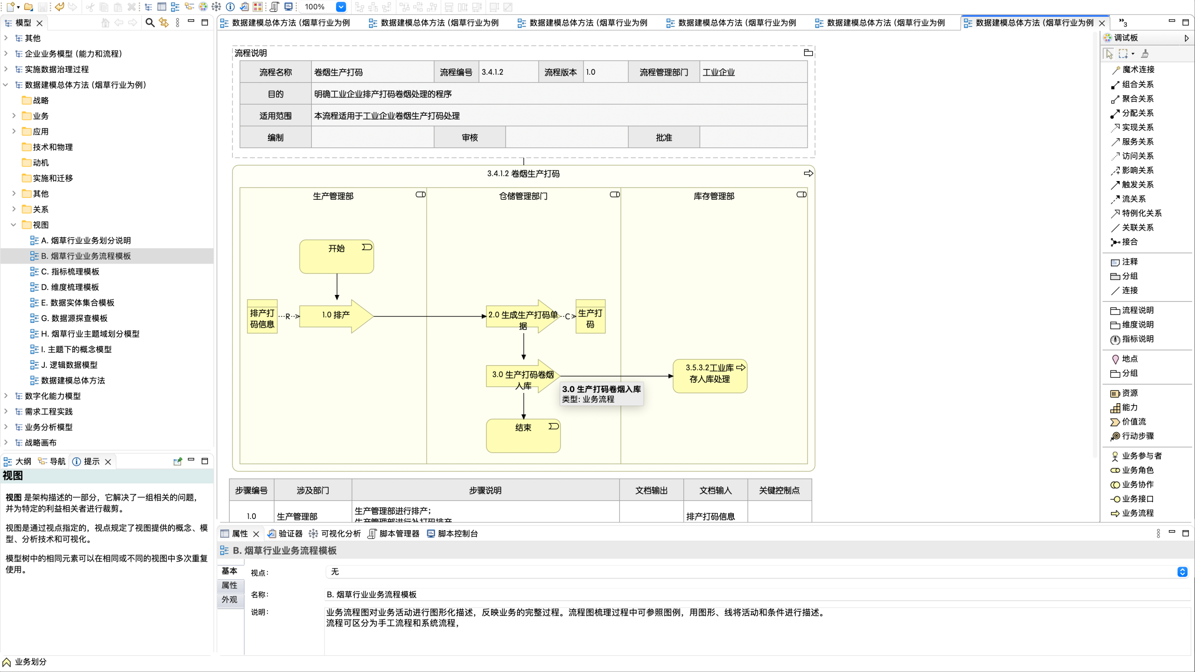This screenshot has width=1195, height=672.
Task: Select 指标说明 tool in palette
Action: tap(1132, 339)
